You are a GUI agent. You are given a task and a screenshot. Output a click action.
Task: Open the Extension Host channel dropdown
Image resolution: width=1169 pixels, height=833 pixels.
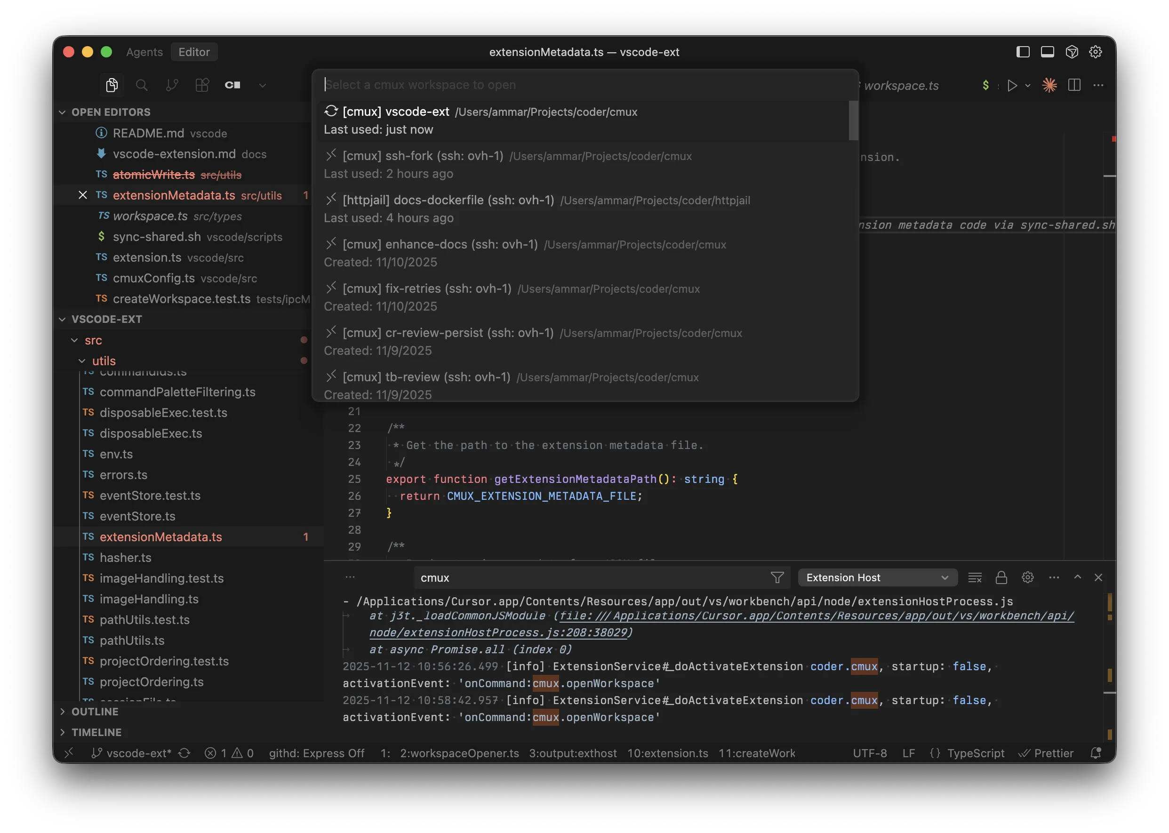pyautogui.click(x=877, y=577)
